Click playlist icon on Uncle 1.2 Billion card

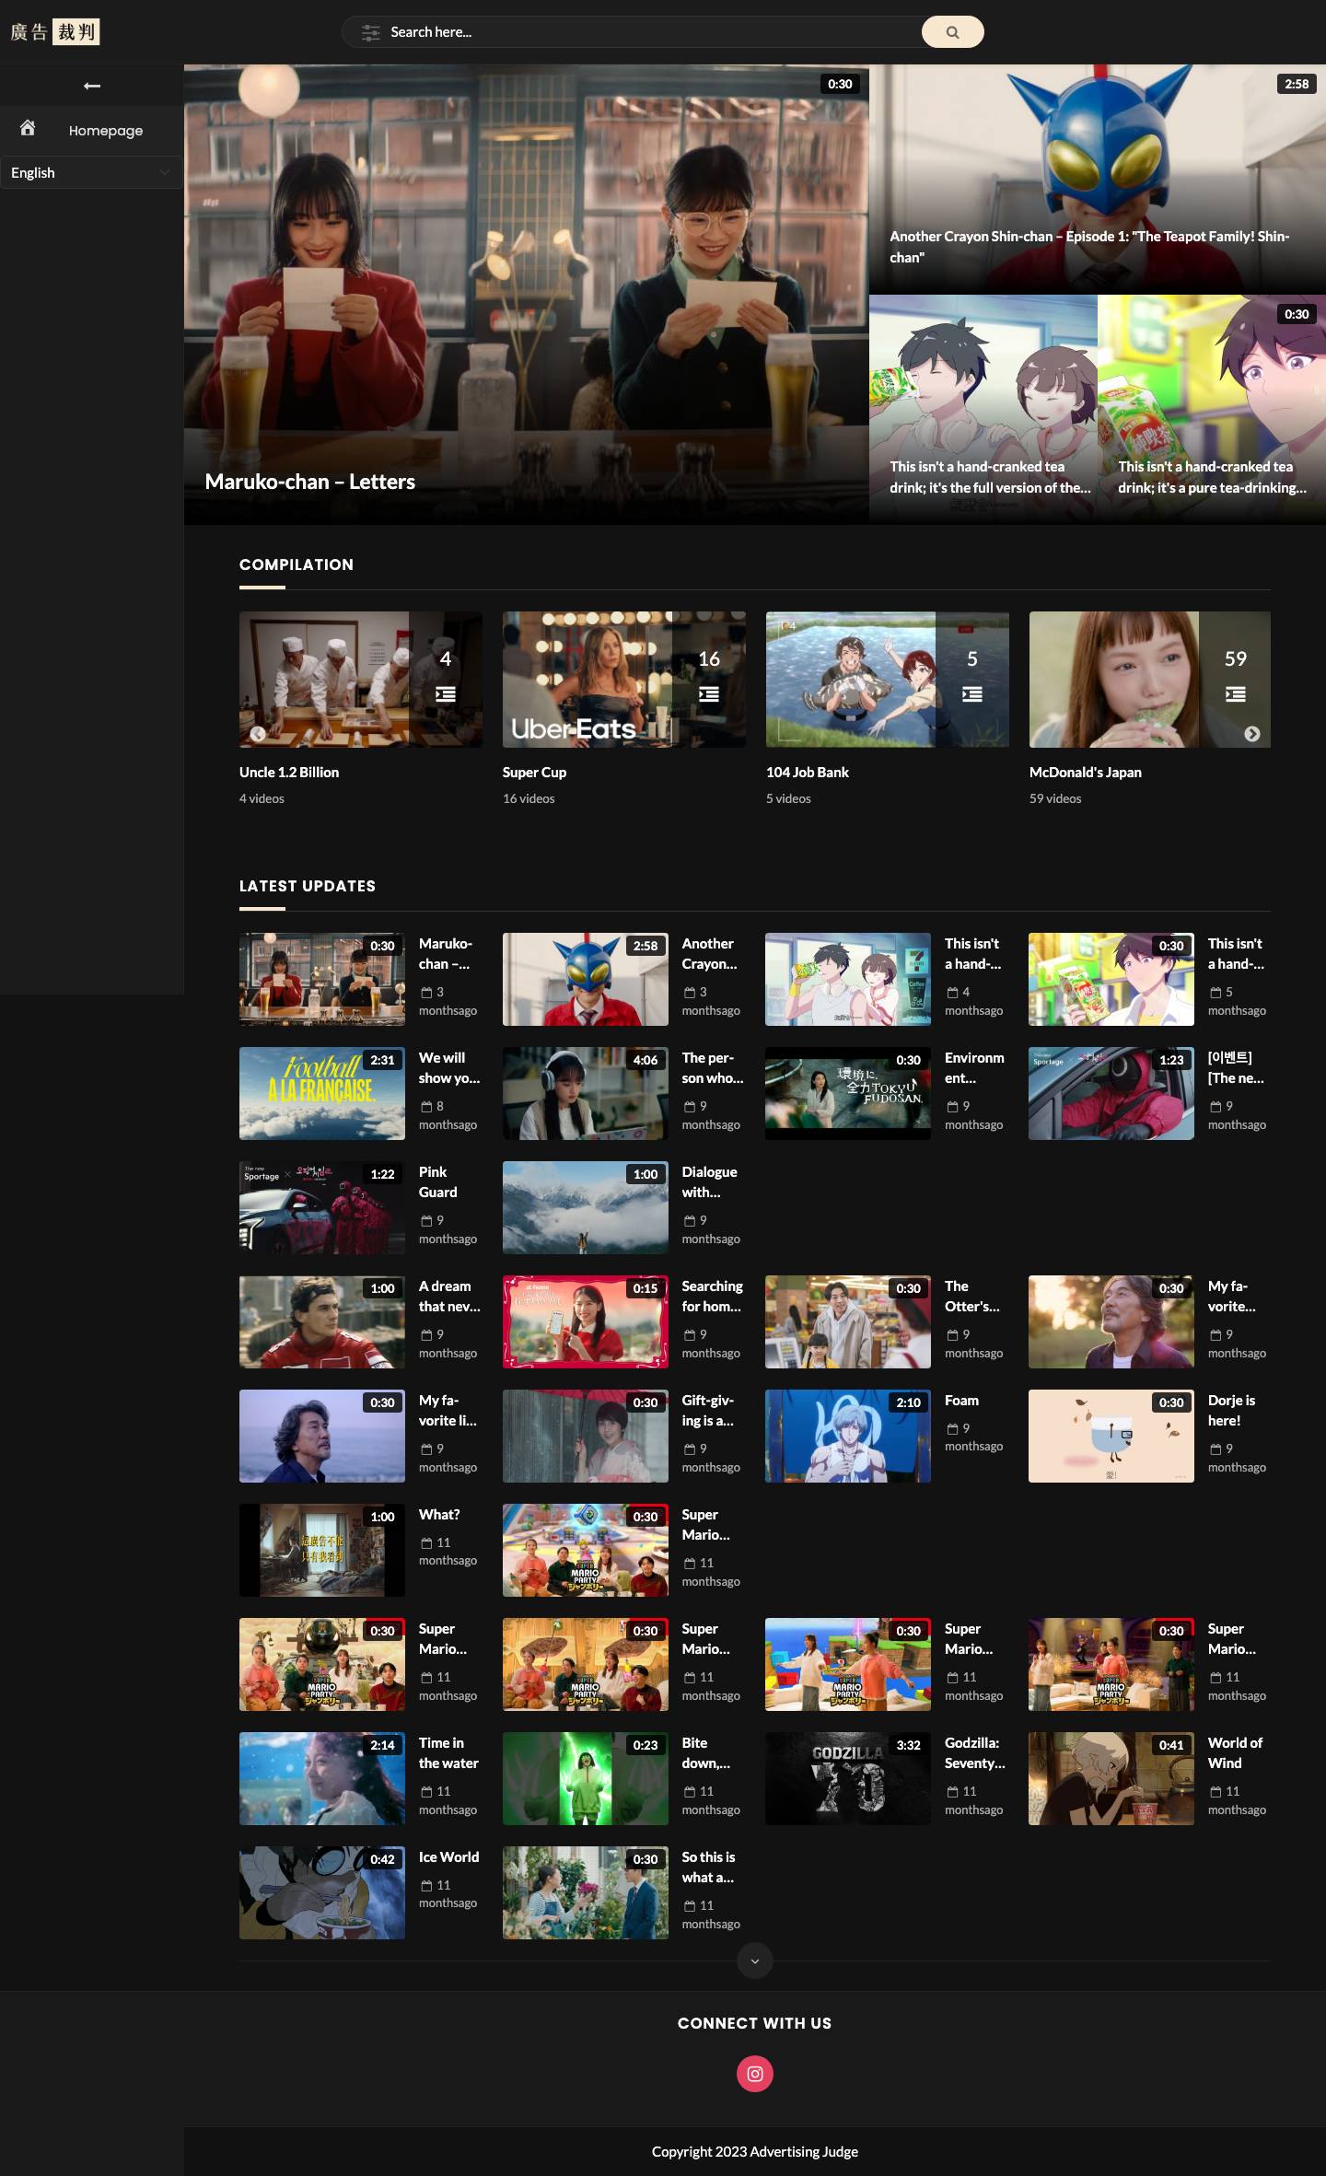[446, 694]
